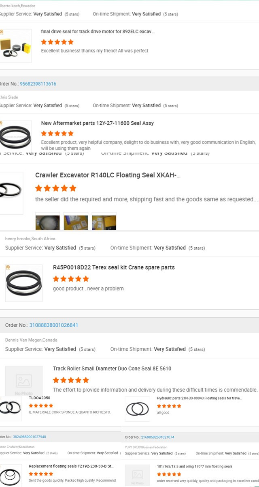The image size is (259, 487).
Task: Click the R45P0018D22 Terex seal kit image
Action: [x=24, y=283]
